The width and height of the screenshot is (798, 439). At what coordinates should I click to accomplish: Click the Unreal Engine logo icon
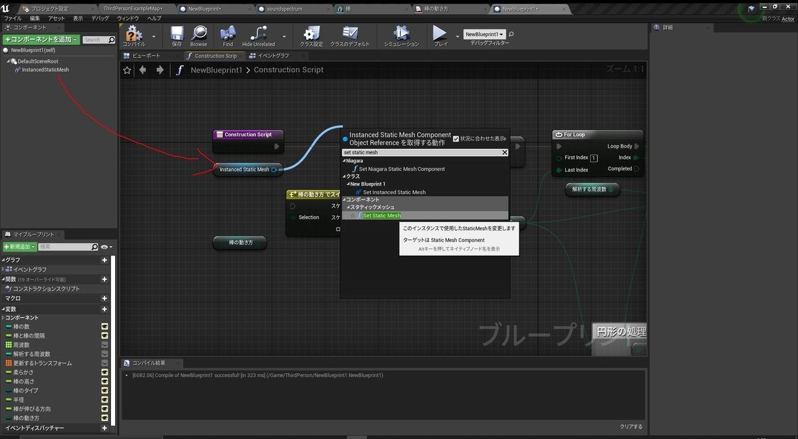click(6, 7)
